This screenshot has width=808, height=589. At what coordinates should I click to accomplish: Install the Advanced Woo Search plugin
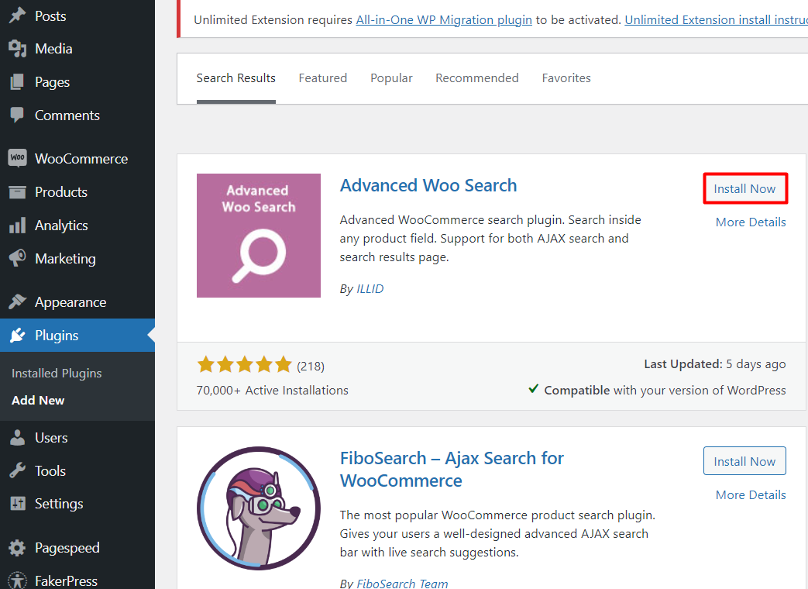[x=744, y=188]
